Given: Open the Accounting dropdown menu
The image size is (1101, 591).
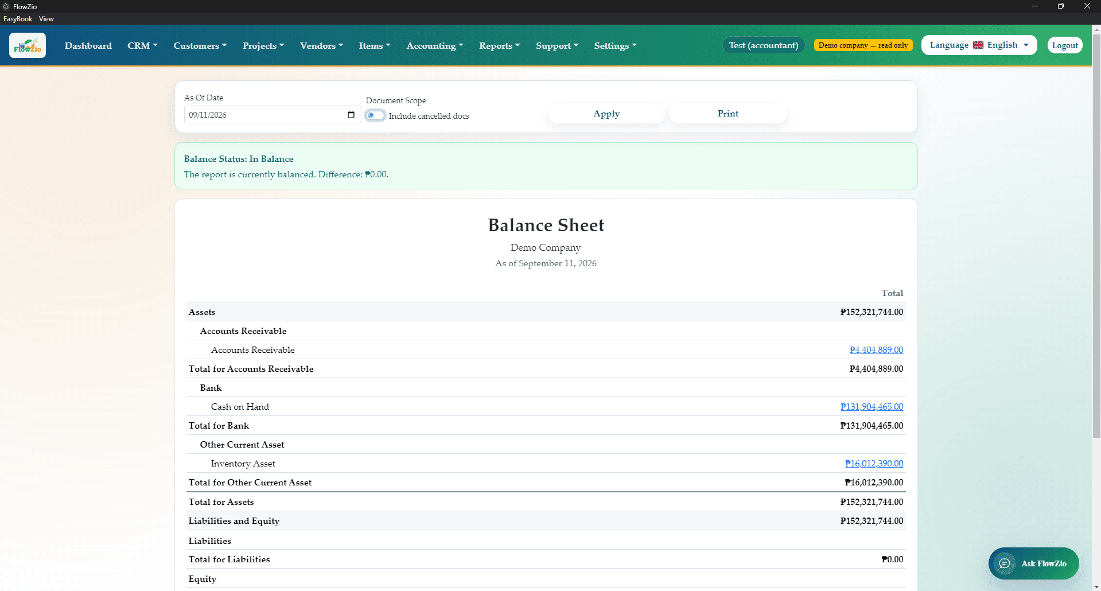Looking at the screenshot, I should tap(435, 45).
